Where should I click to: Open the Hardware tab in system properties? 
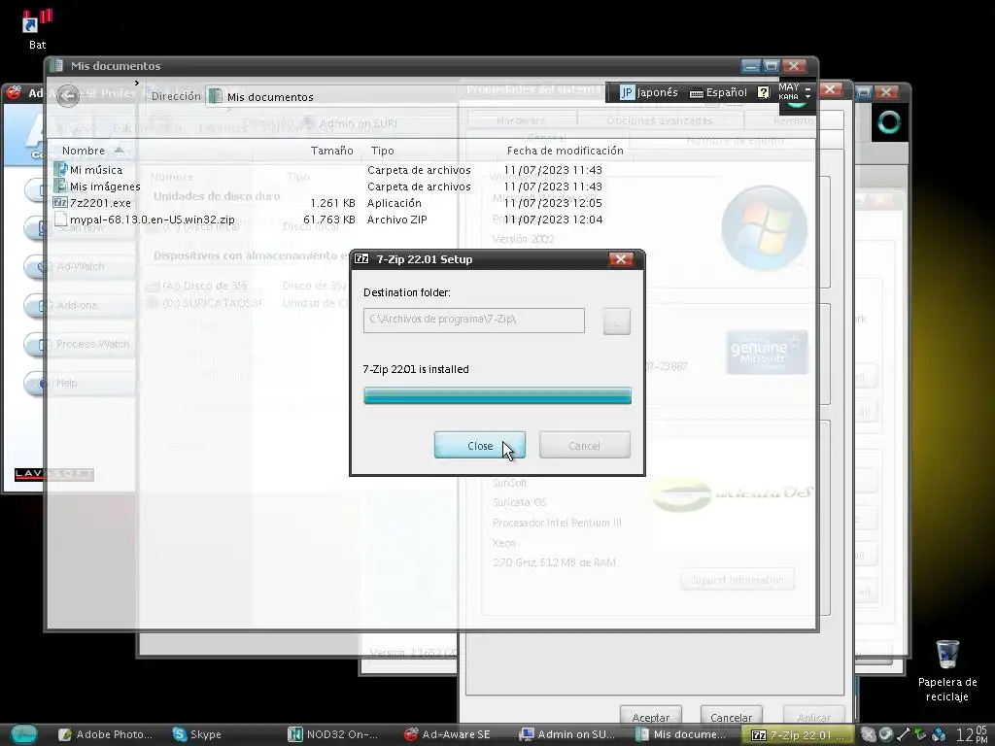pos(522,119)
